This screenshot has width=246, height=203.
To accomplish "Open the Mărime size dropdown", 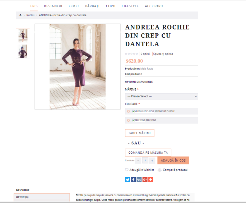I will tap(162, 96).
